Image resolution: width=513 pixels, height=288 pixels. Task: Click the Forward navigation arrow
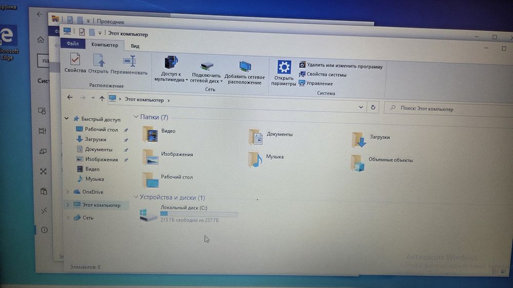tap(83, 98)
